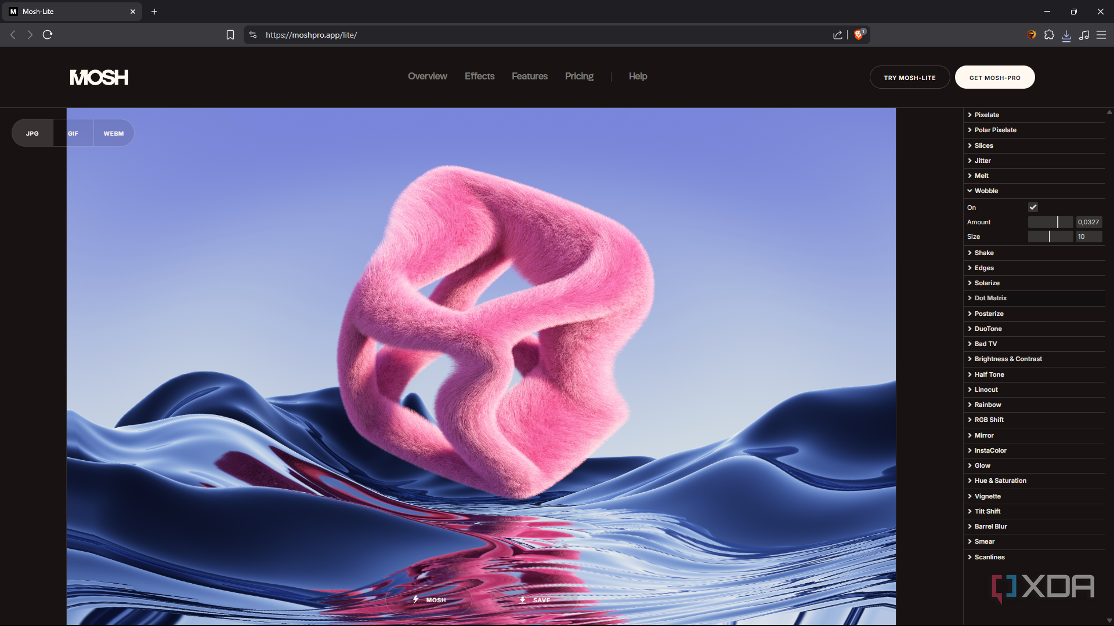
Task: Expand the Melt effect section
Action: pos(1034,176)
